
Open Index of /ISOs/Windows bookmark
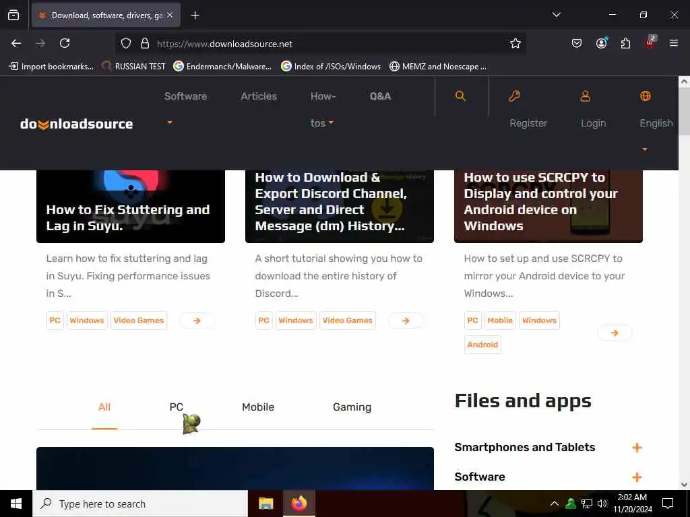331,67
